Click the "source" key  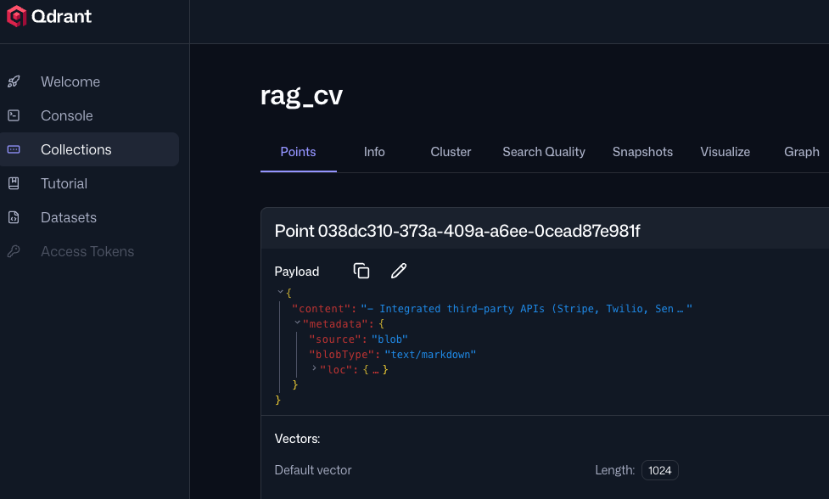[334, 339]
